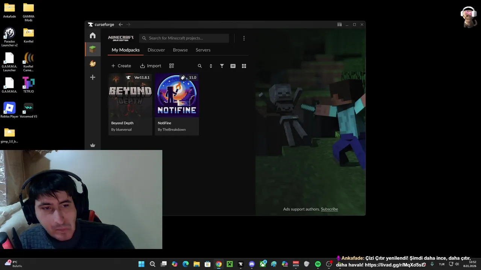Open File Explorer from the taskbar
Screen dimensions: 481x270
[x=197, y=264]
